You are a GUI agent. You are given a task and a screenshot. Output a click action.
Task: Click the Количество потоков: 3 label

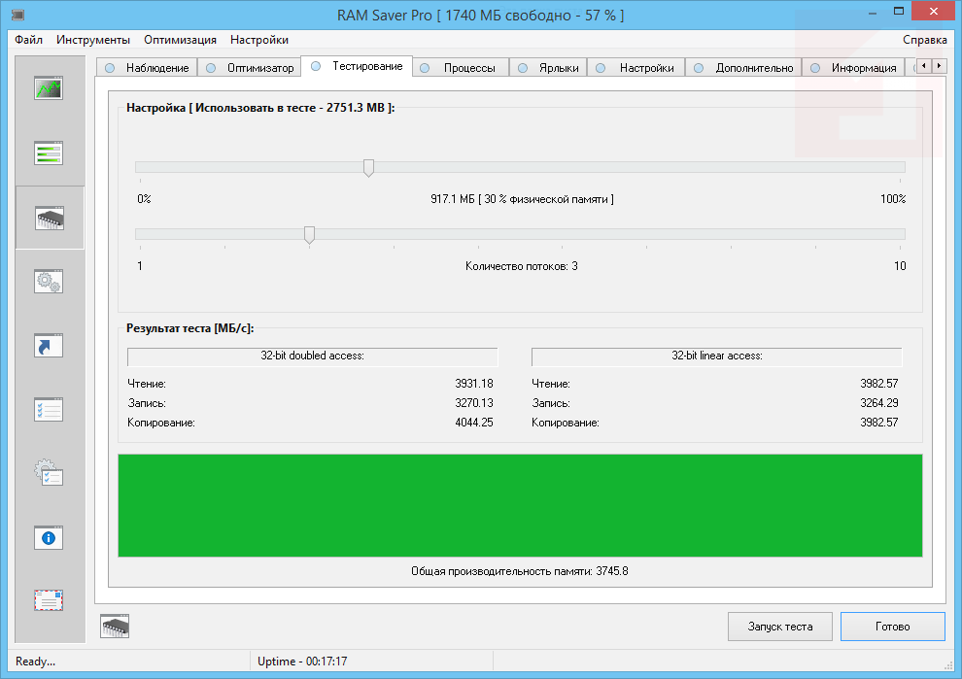522,266
